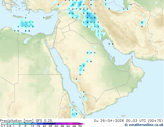Click the 25–30 mm dark blue legend swatch
Viewport: 164px width, 127px height.
(x=52, y=124)
